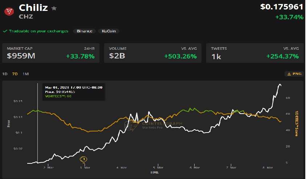Image resolution: width=306 pixels, height=179 pixels.
Task: Switch chart to 1M range
Action: [25, 74]
